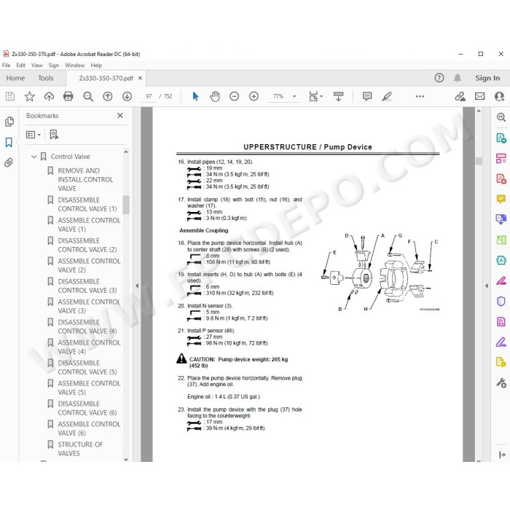Image resolution: width=510 pixels, height=510 pixels.
Task: Go to next page arrow
Action: (127, 96)
